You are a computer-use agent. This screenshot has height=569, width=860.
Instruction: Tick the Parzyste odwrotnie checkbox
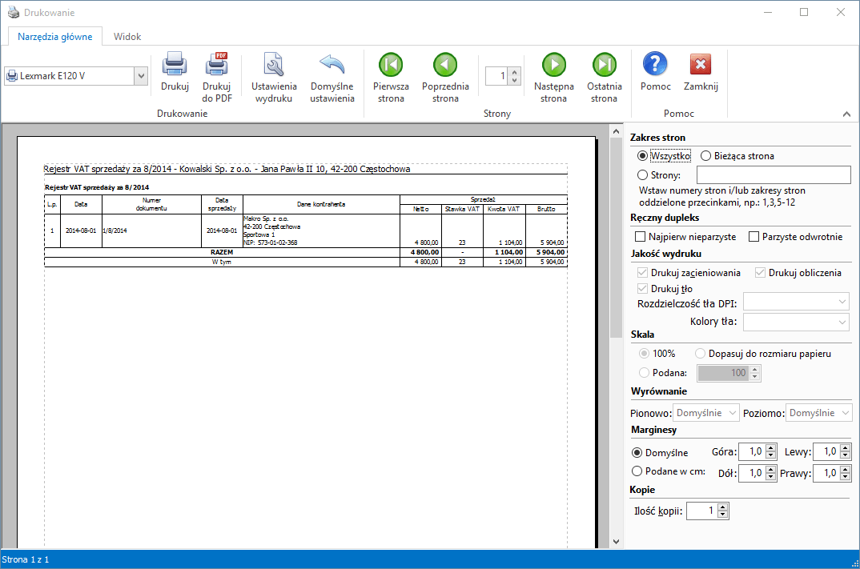754,237
